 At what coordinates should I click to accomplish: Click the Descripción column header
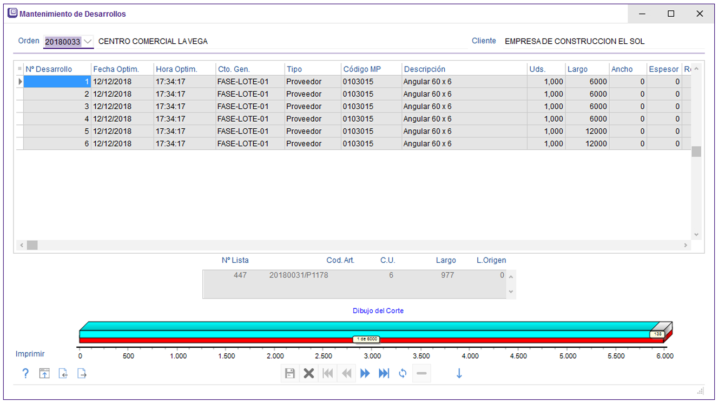click(425, 69)
